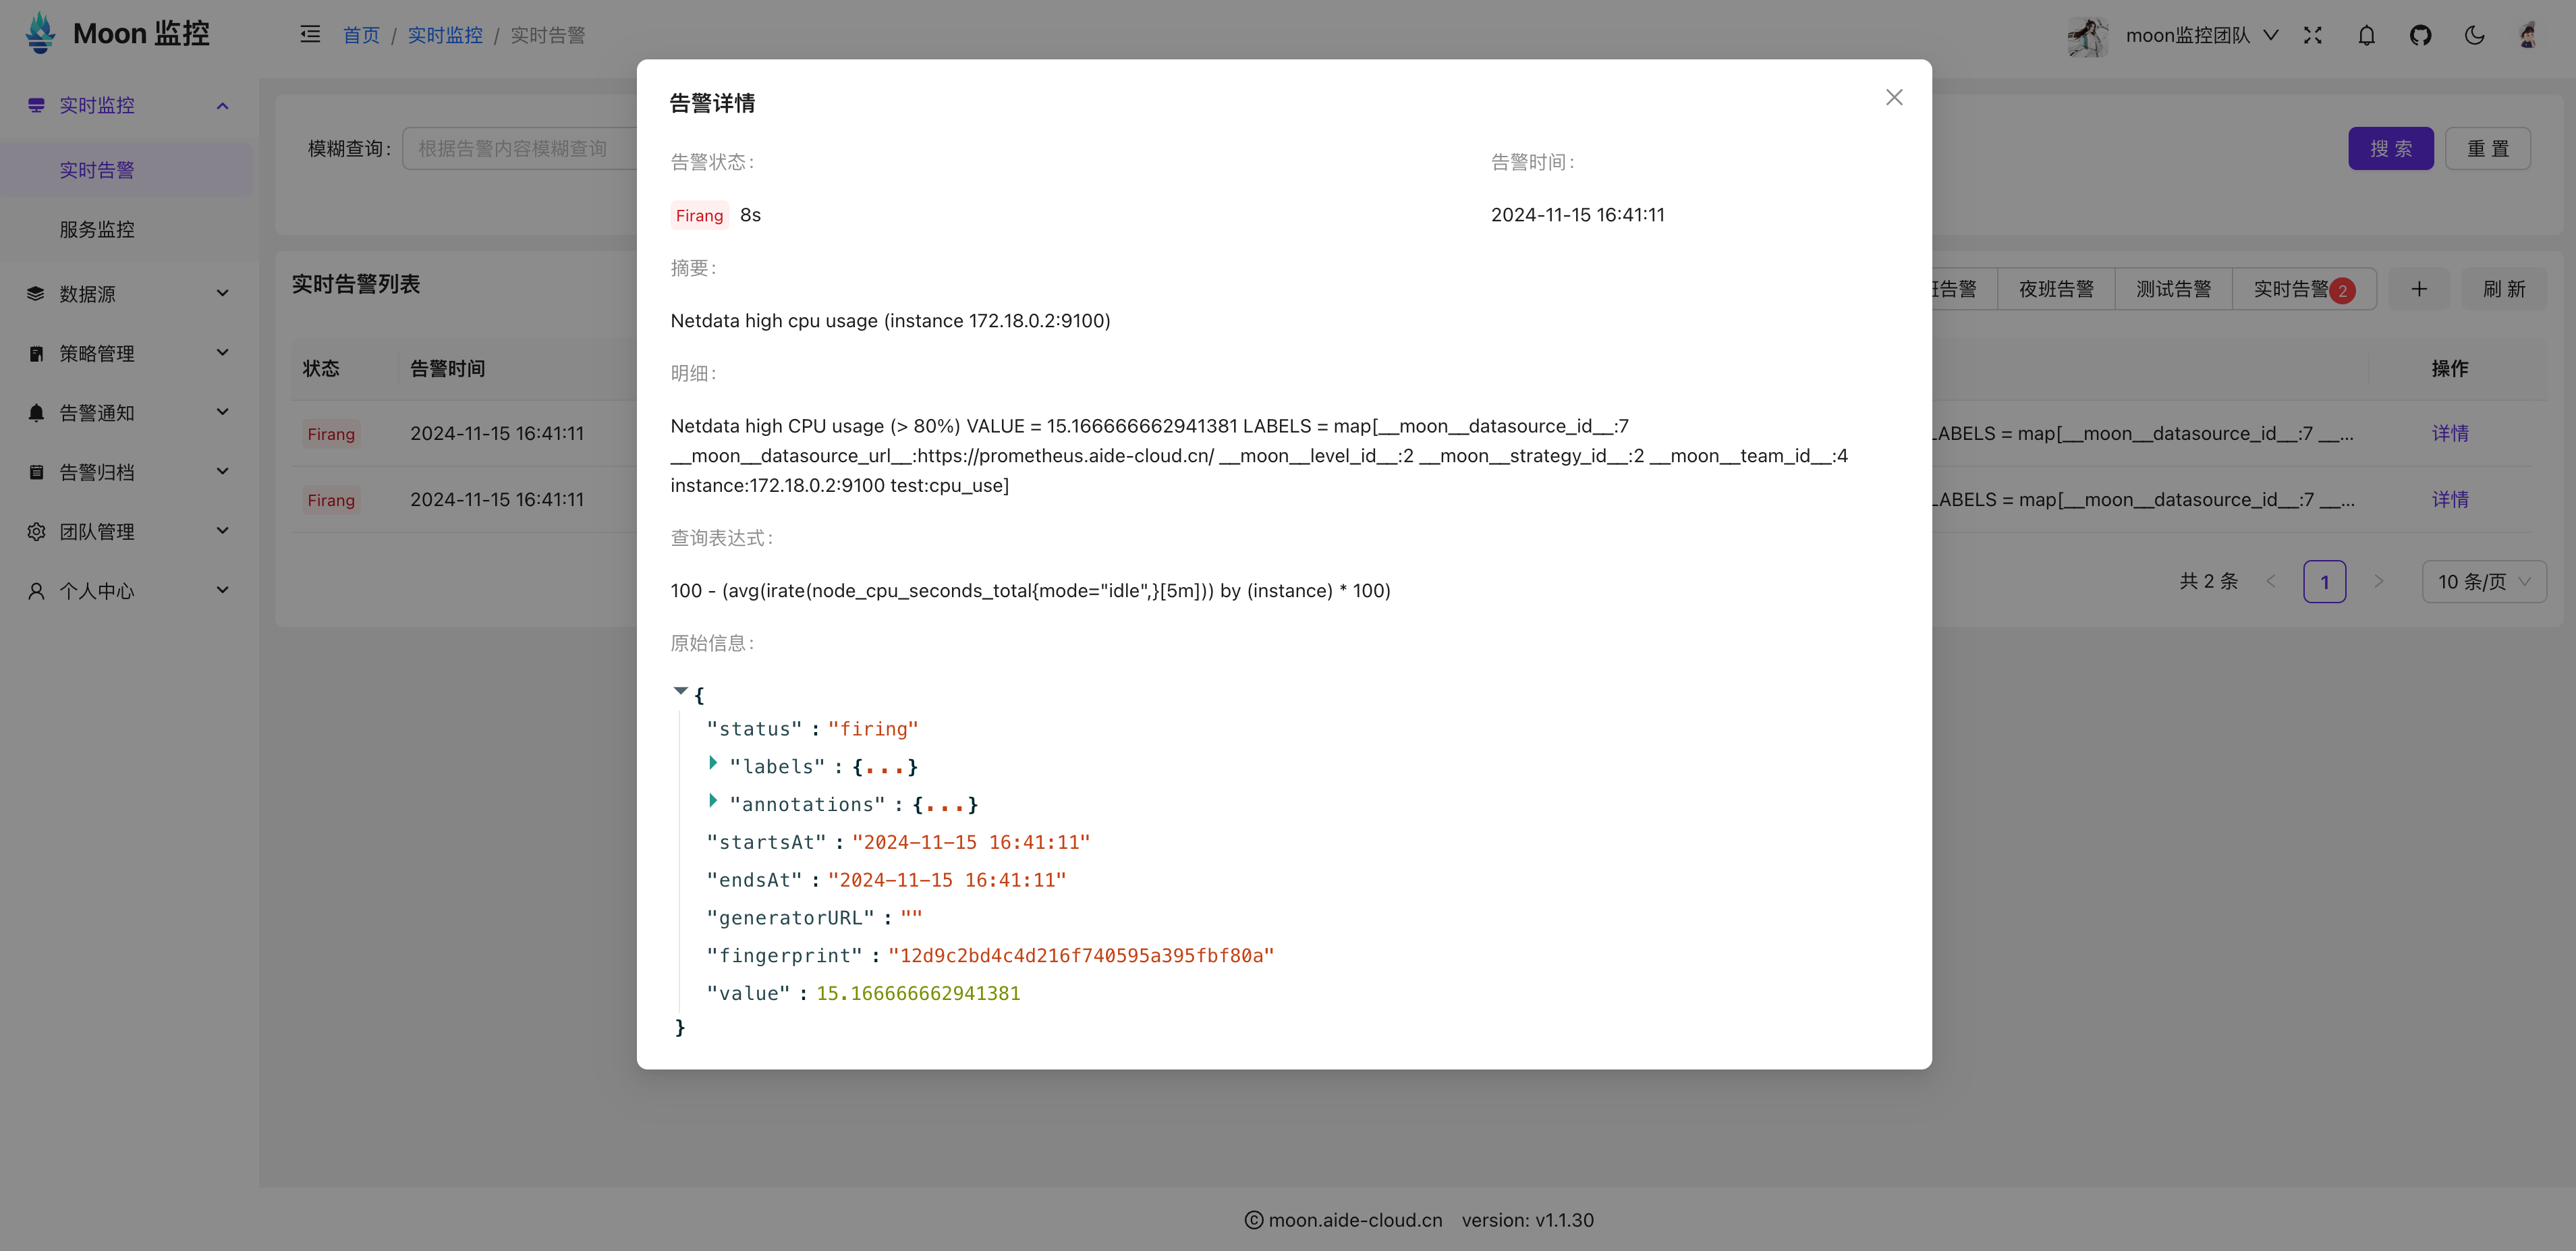Click the next page arrow
The height and width of the screenshot is (1251, 2576).
coord(2378,582)
